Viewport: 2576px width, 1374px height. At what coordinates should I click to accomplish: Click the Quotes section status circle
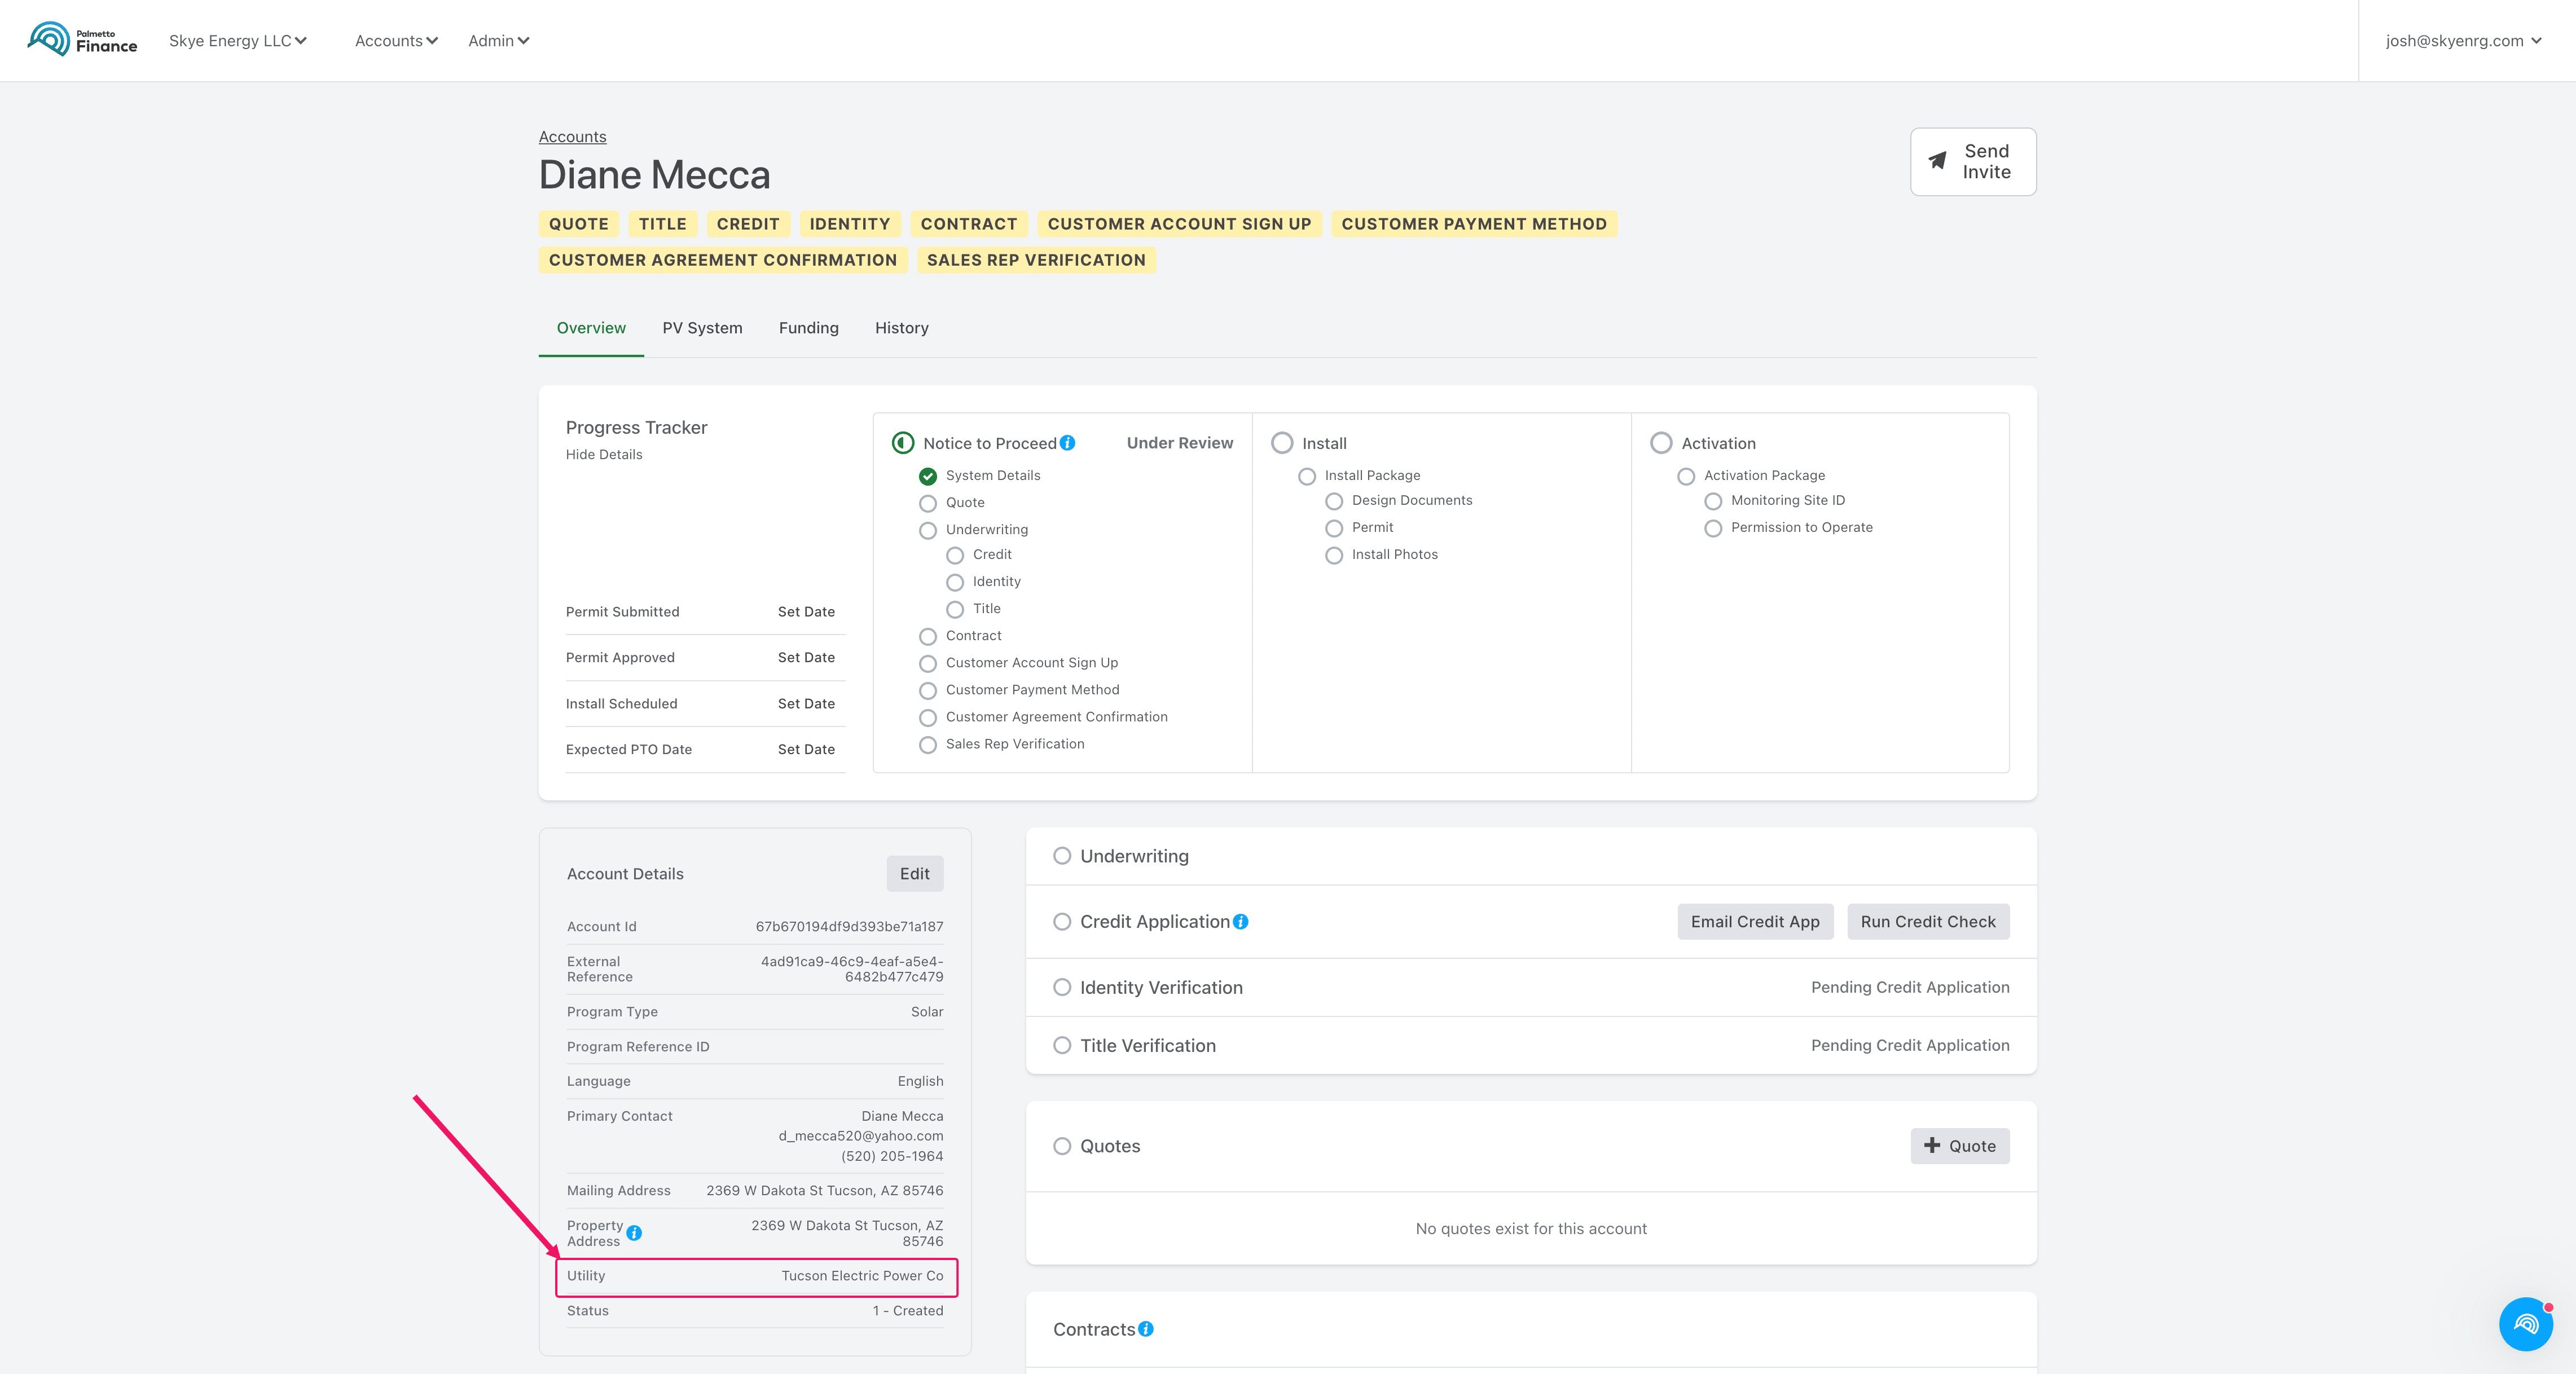point(1062,1146)
